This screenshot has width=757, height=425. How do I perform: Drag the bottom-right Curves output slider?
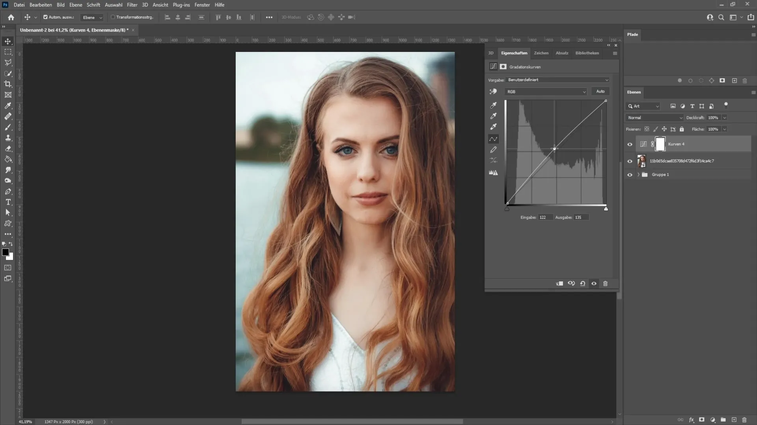pyautogui.click(x=605, y=208)
